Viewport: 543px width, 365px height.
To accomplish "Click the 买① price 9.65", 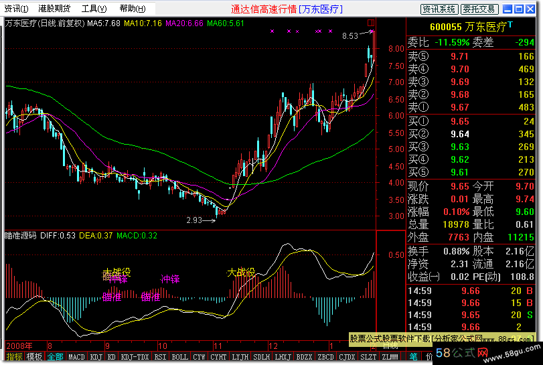I will pos(459,121).
